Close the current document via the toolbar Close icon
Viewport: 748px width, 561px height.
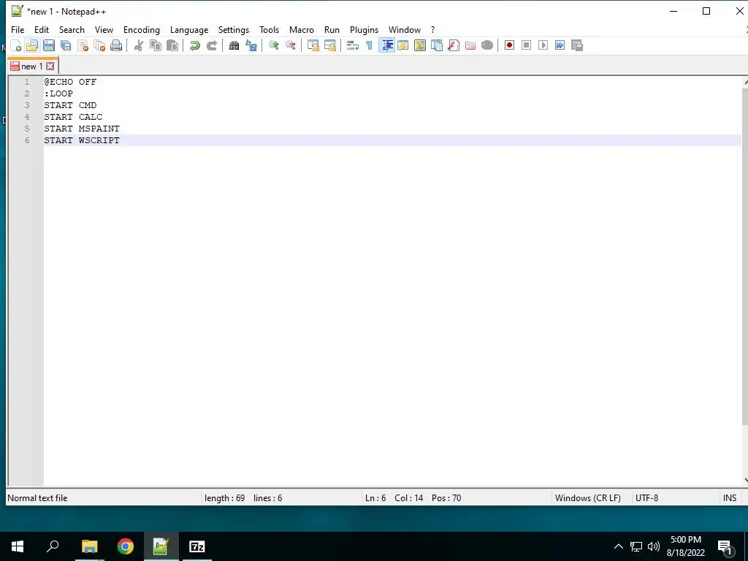coord(83,45)
